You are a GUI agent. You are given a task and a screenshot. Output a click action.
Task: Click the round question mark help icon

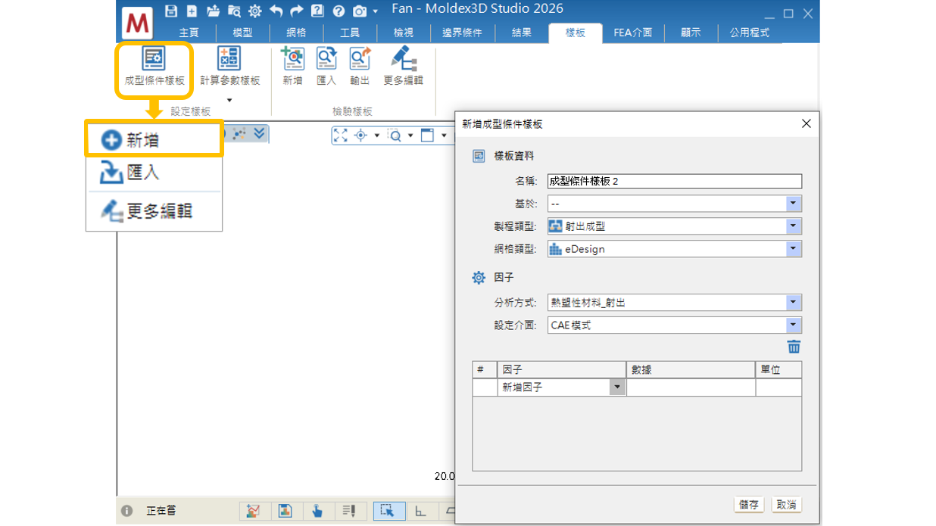(339, 11)
